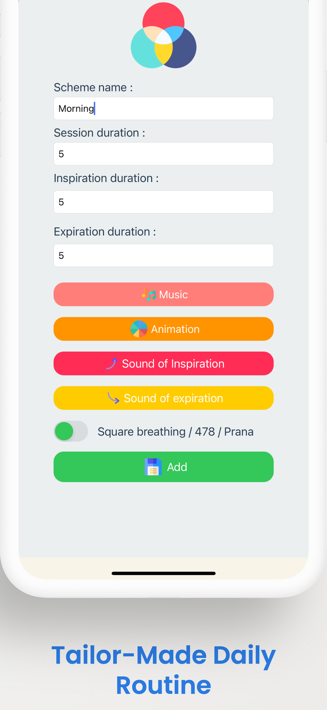Click the Expiration duration input box
The width and height of the screenshot is (327, 710).
(x=163, y=255)
